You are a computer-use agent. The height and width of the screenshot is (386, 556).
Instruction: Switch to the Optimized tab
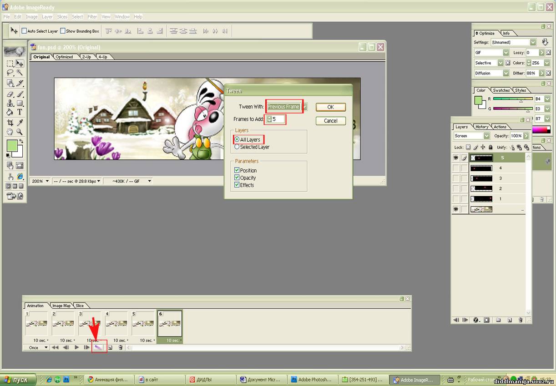coord(65,57)
